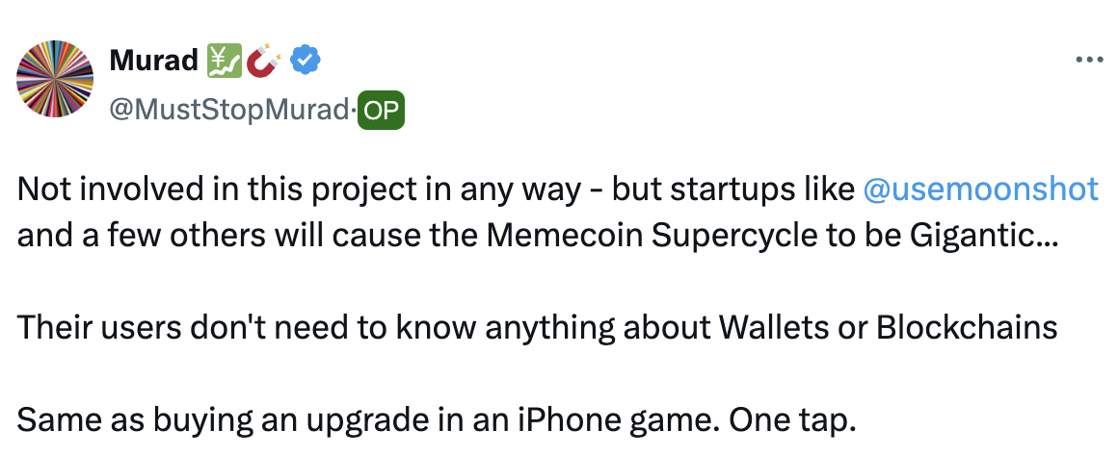Click the word 'Blockchains' in the post

pyautogui.click(x=966, y=329)
